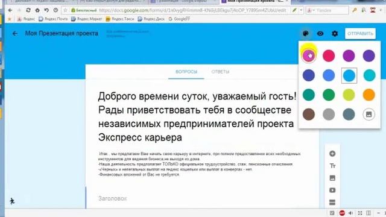Viewport: 386px width, 217px height.
Task: Select the medium blue theme color
Action: (x=329, y=75)
